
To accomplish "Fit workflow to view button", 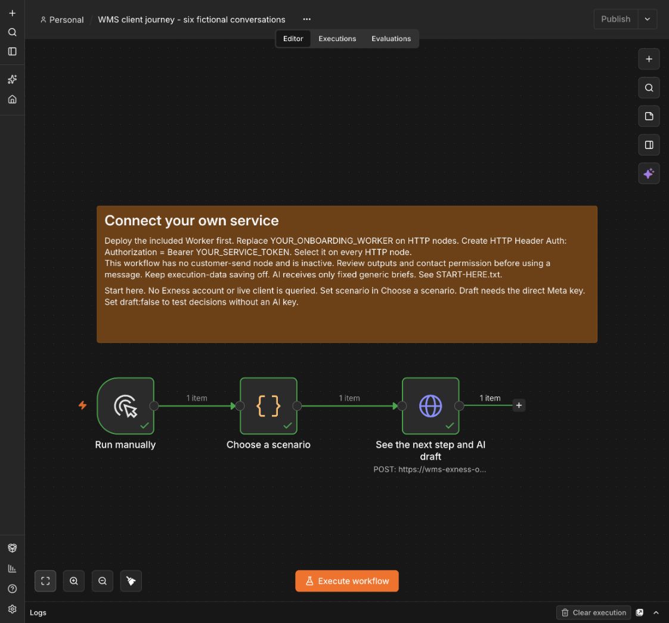I will click(45, 581).
